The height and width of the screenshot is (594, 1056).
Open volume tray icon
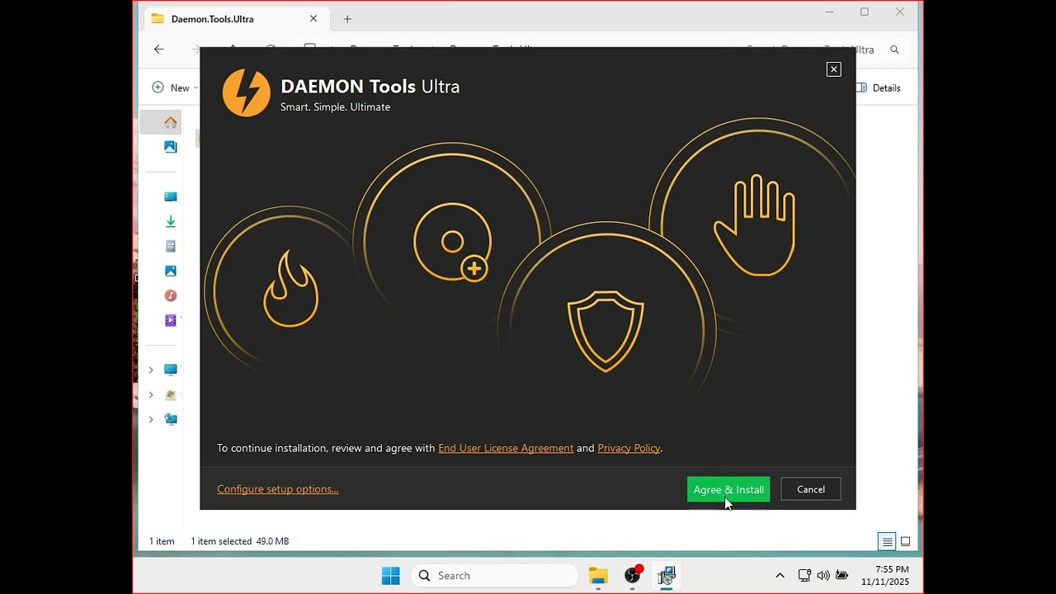pos(823,576)
